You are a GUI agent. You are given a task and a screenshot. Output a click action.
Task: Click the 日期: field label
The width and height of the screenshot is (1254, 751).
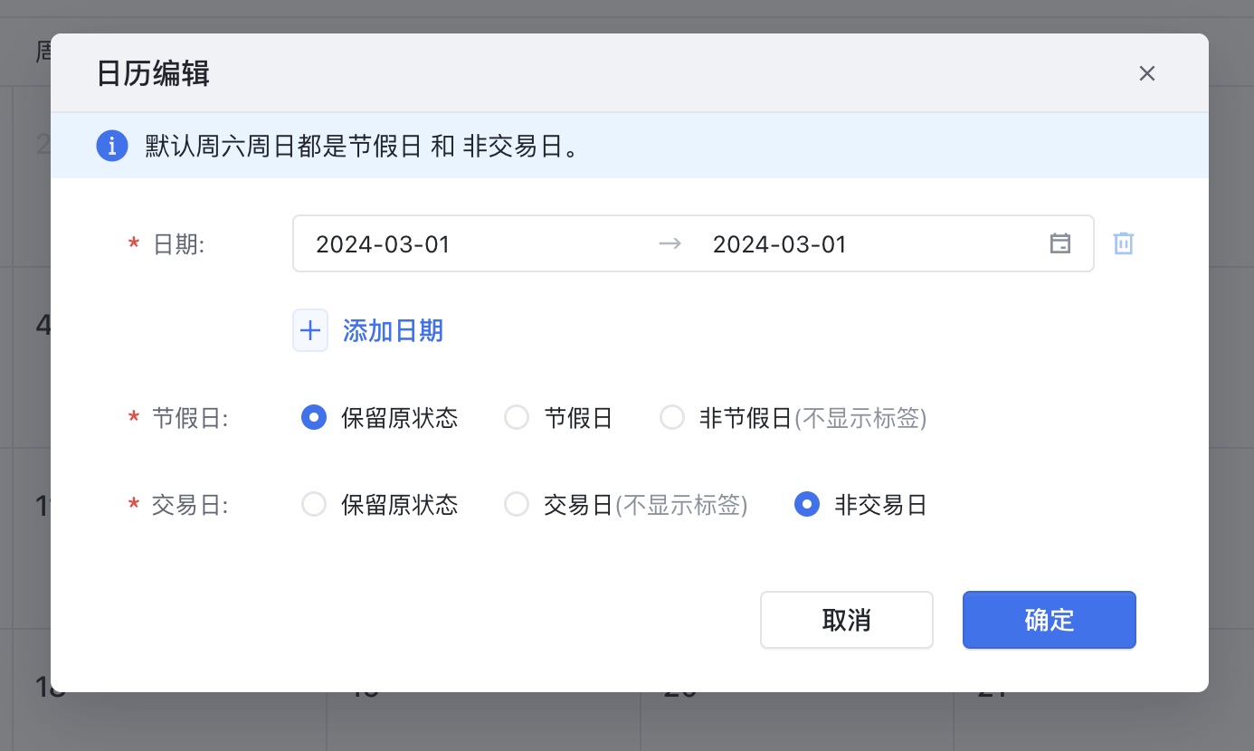tap(179, 244)
